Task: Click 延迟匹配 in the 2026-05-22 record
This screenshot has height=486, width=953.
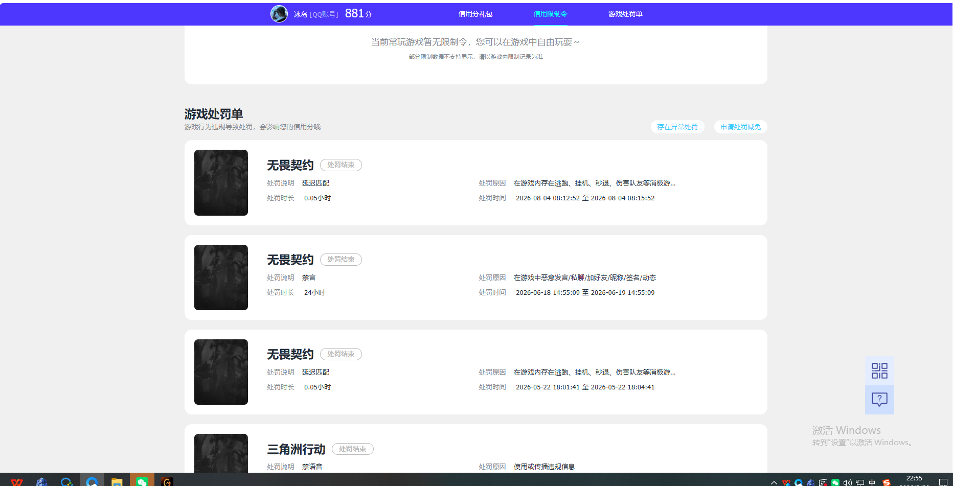Action: [315, 372]
